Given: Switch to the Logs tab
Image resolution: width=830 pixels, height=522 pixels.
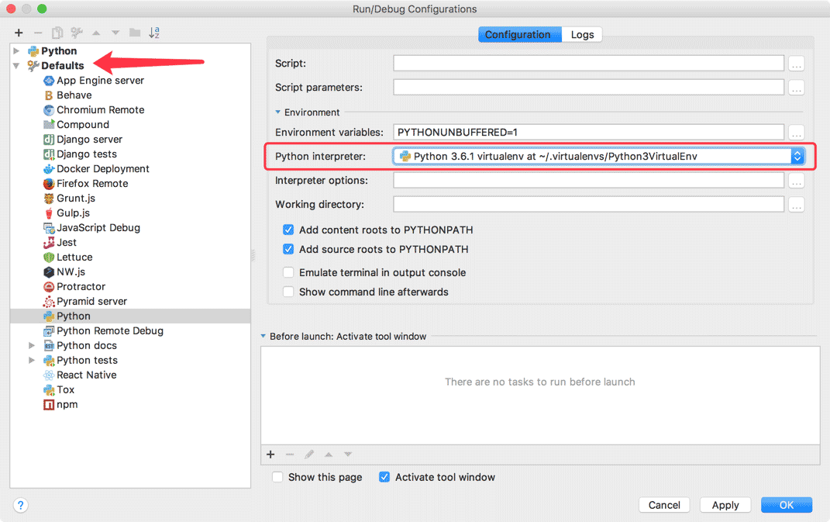Looking at the screenshot, I should pos(582,34).
